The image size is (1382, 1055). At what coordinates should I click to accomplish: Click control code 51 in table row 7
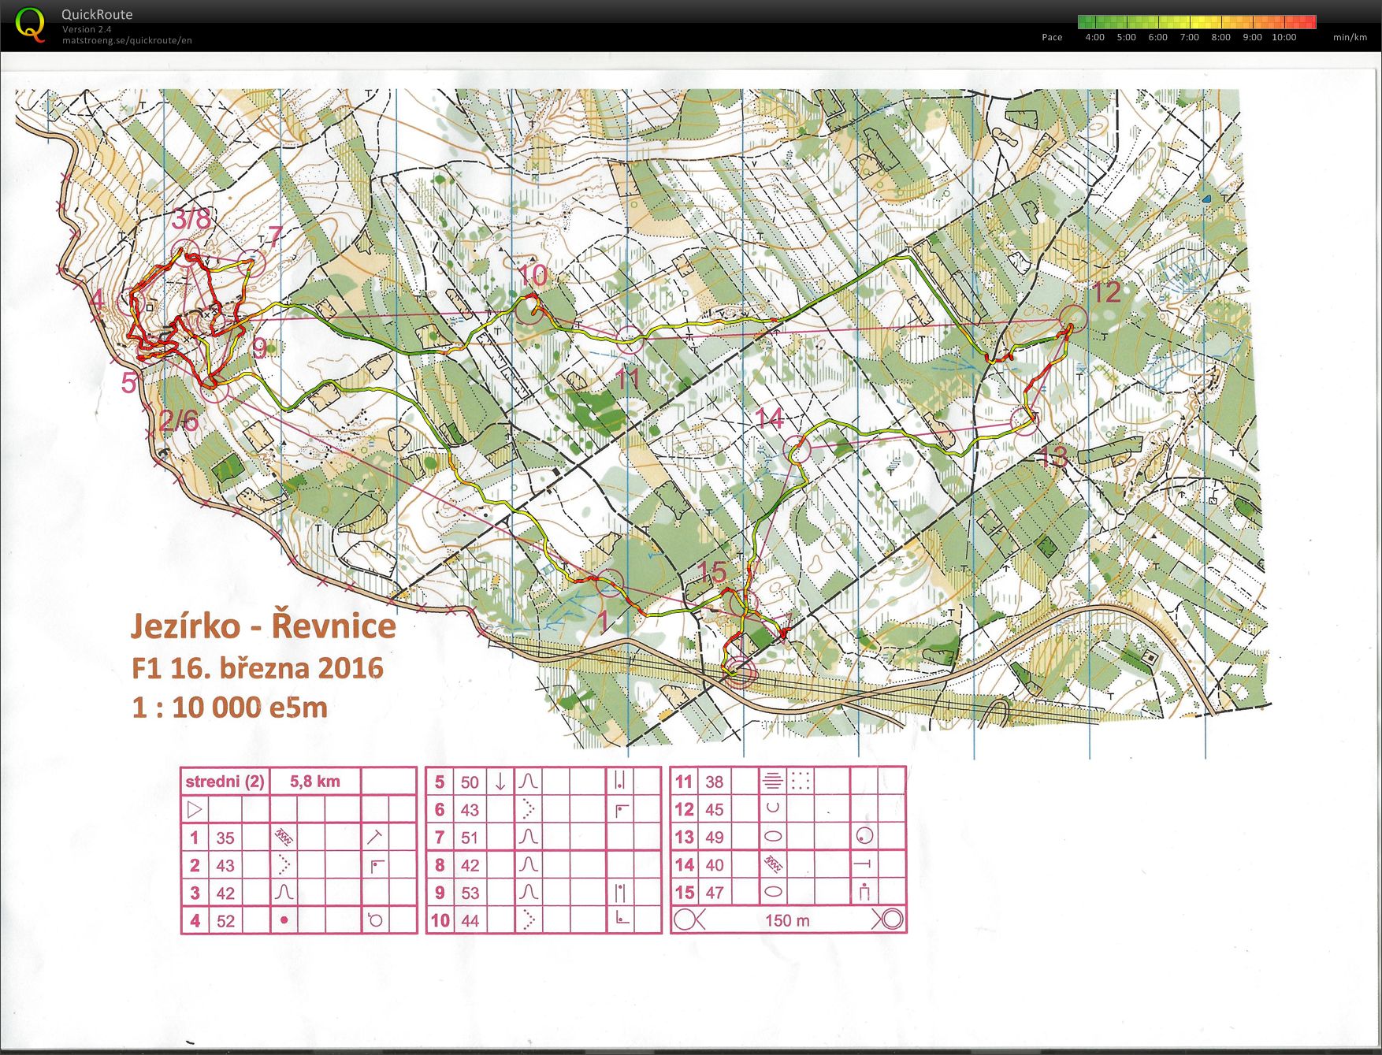tap(470, 838)
